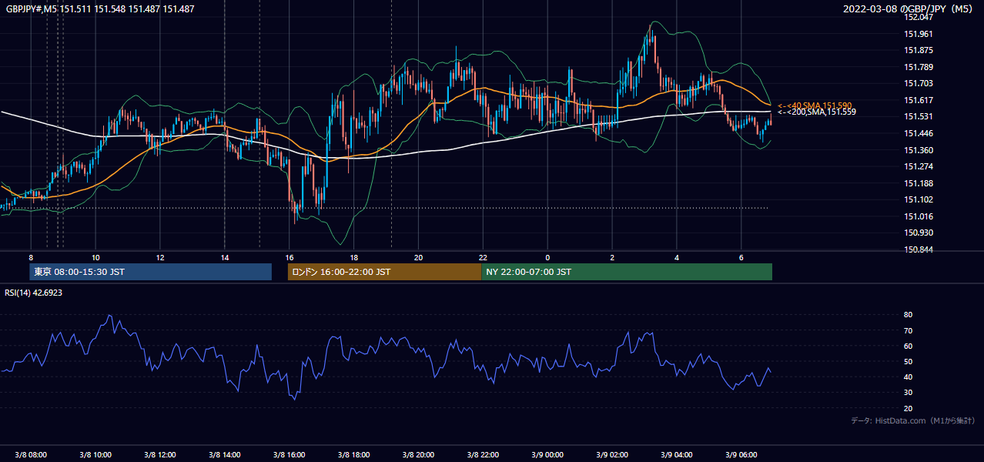Click the 3/8 10:00 date axis label
The height and width of the screenshot is (462, 984).
[95, 455]
